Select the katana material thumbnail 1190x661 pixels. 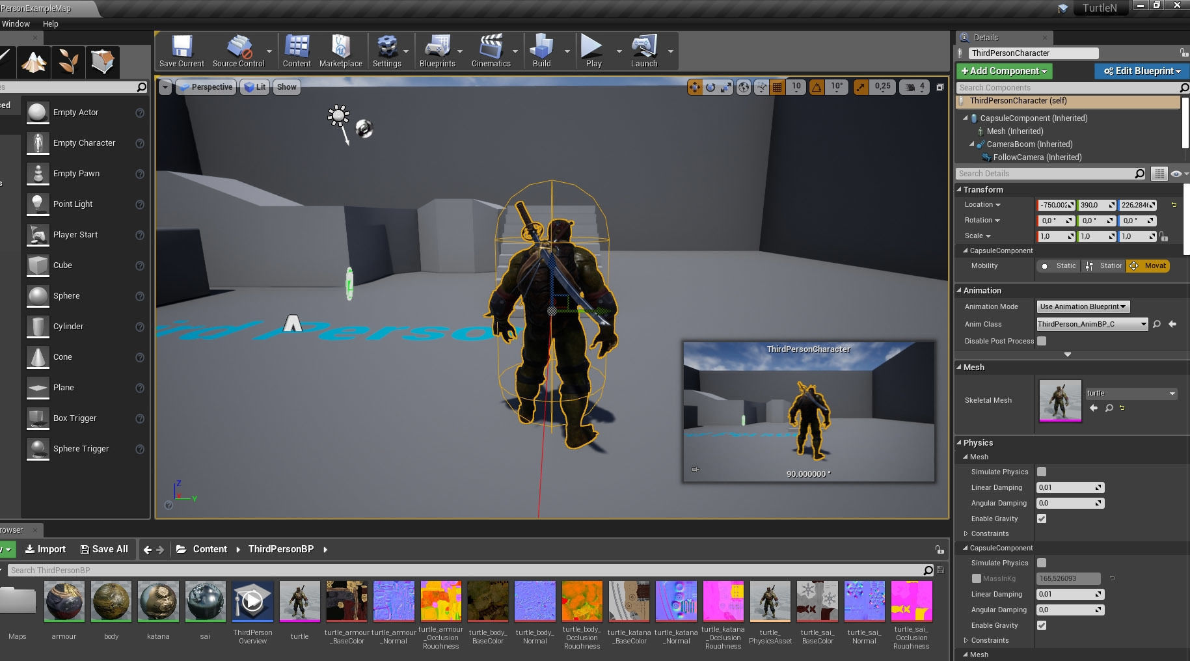click(x=158, y=602)
